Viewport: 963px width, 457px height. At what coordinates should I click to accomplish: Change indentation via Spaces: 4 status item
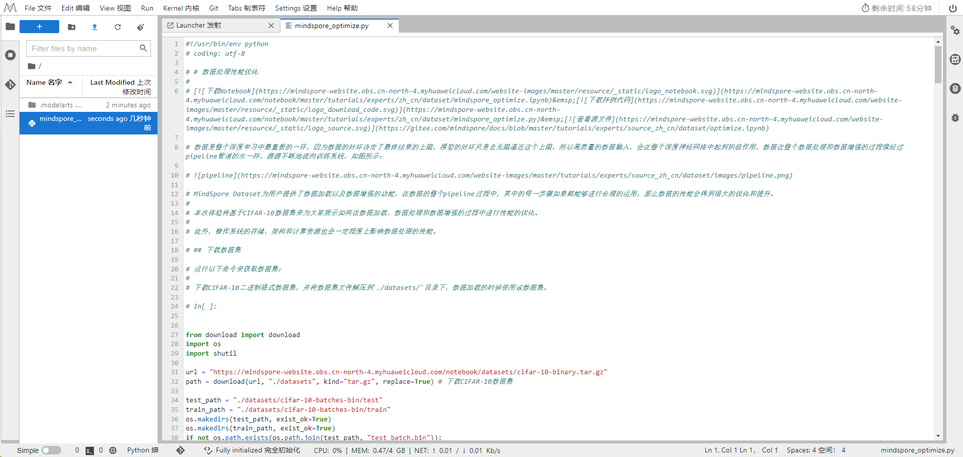pos(816,450)
